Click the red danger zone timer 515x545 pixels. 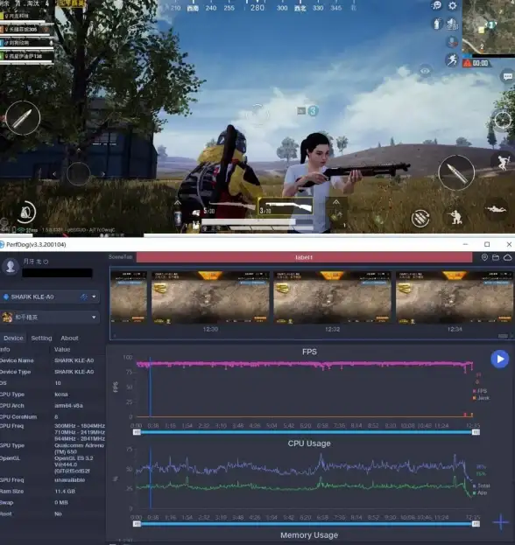pos(476,63)
